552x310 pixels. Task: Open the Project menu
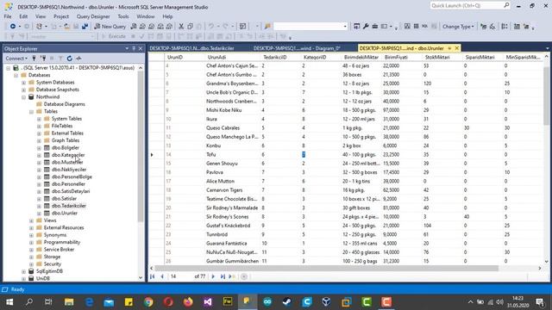(61, 16)
